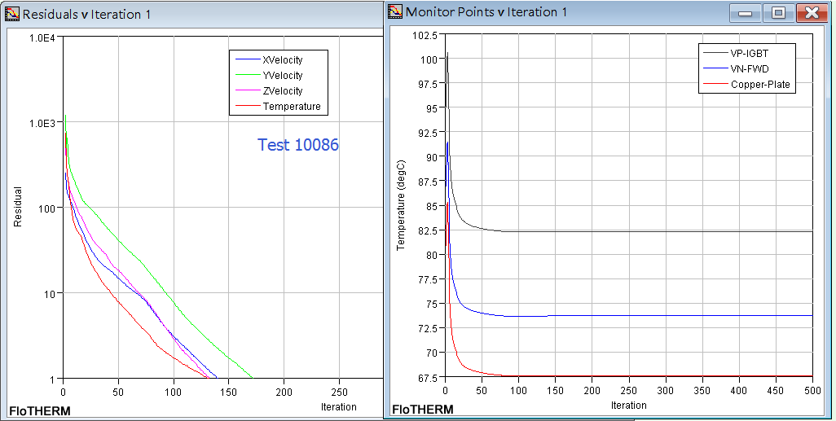Click the FloTHERM label in Residuals window
The width and height of the screenshot is (836, 421).
point(39,411)
